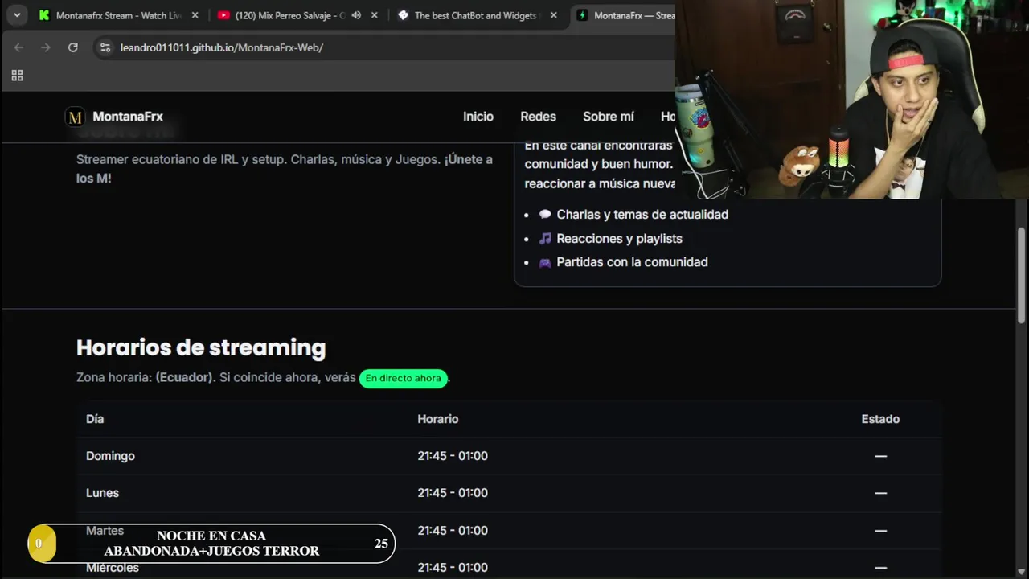Mute audio icon on YouTube tab
The image size is (1029, 579).
[356, 15]
